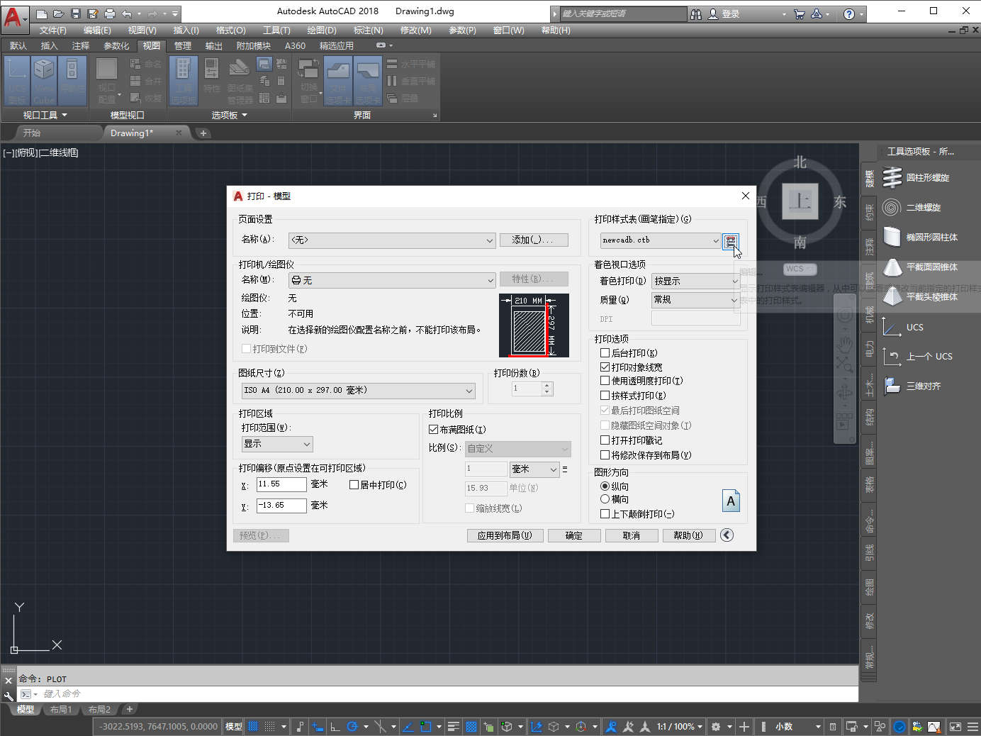Expand the 视口工具 panel dropdown
The width and height of the screenshot is (981, 736).
coord(45,115)
